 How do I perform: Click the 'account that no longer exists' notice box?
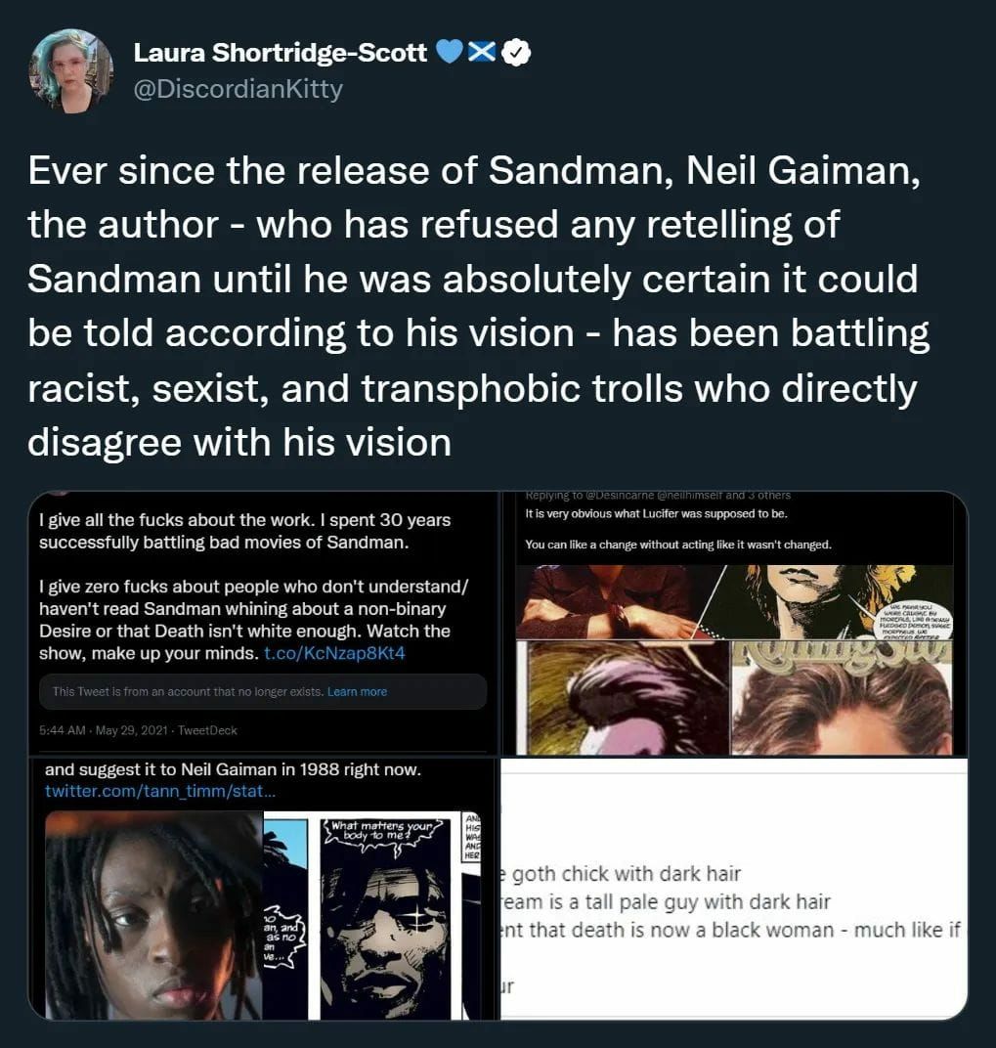[x=263, y=692]
